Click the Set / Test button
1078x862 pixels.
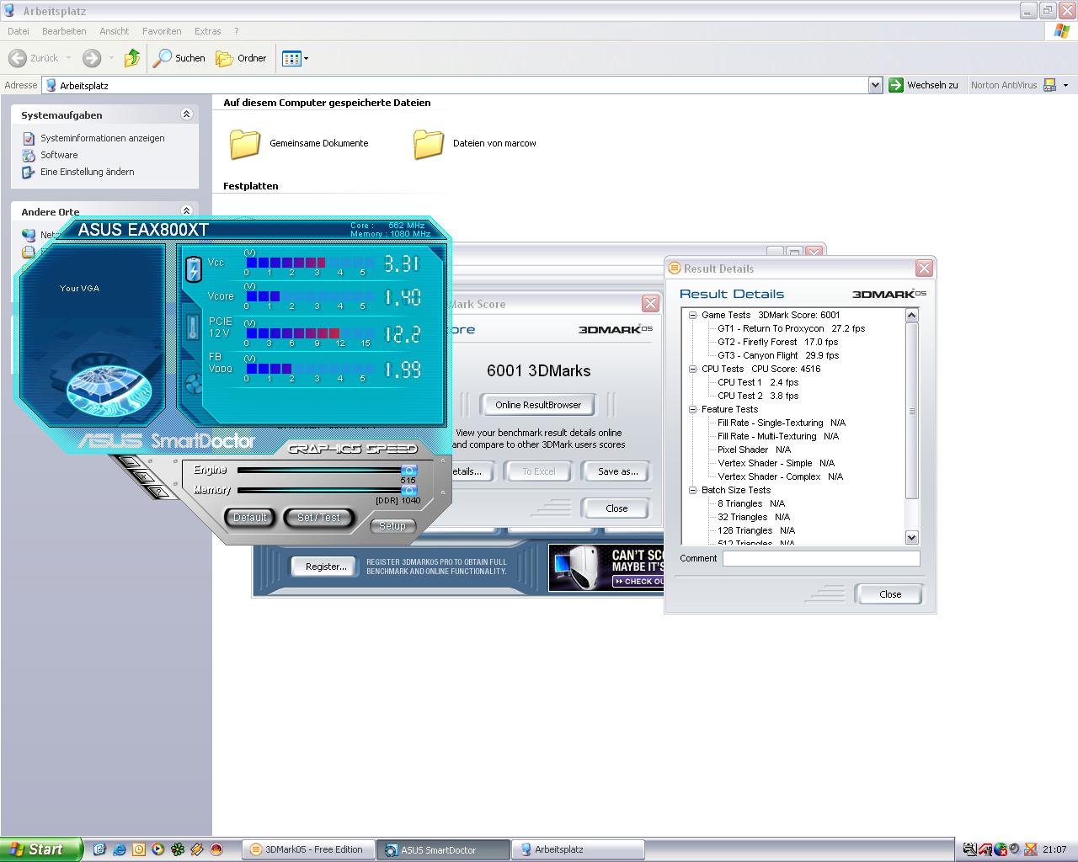click(x=318, y=518)
